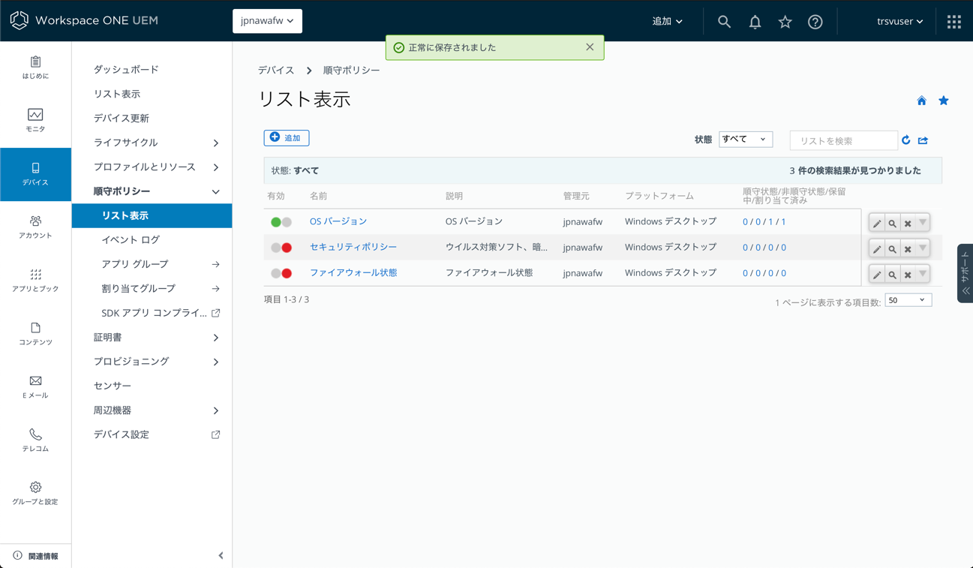The height and width of the screenshot is (568, 973).
Task: Edit the OS バージョン policy with pencil icon
Action: coord(877,223)
